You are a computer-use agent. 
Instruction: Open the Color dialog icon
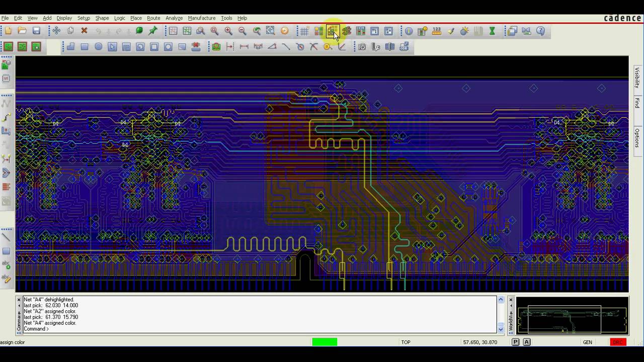coord(319,31)
